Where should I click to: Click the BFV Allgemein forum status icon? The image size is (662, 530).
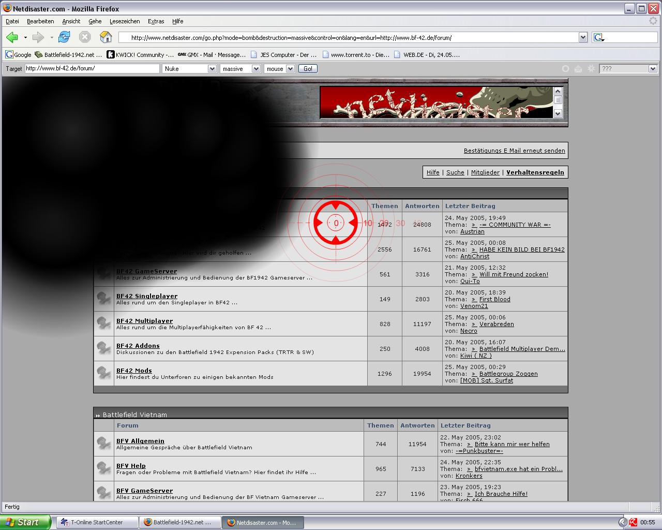coord(104,444)
